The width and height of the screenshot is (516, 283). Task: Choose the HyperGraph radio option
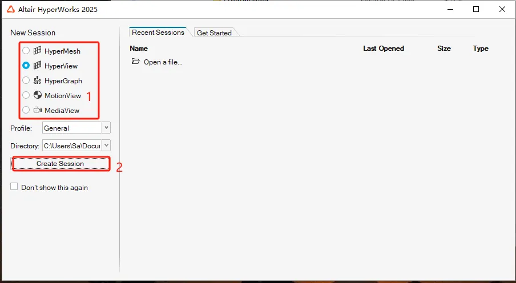tap(26, 80)
